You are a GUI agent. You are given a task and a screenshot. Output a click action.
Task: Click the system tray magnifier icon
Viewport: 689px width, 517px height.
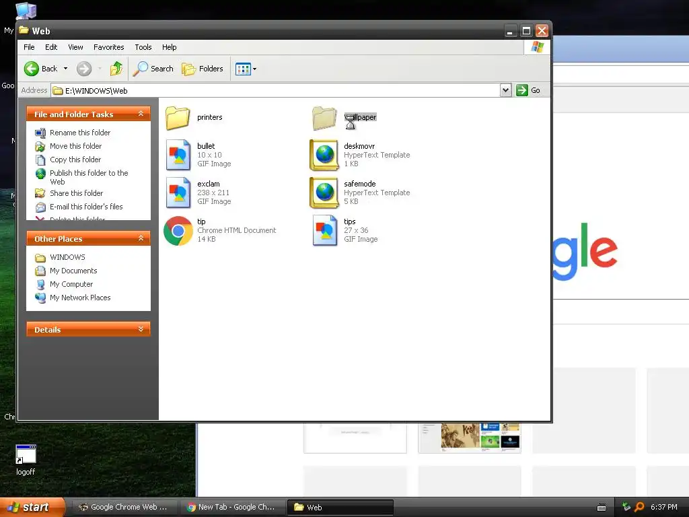tap(639, 507)
